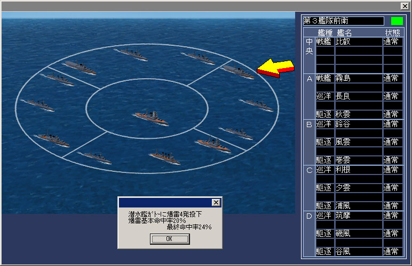Select ship name 鈴谷 in group B
Screen dimensions: 412x266
(359, 124)
